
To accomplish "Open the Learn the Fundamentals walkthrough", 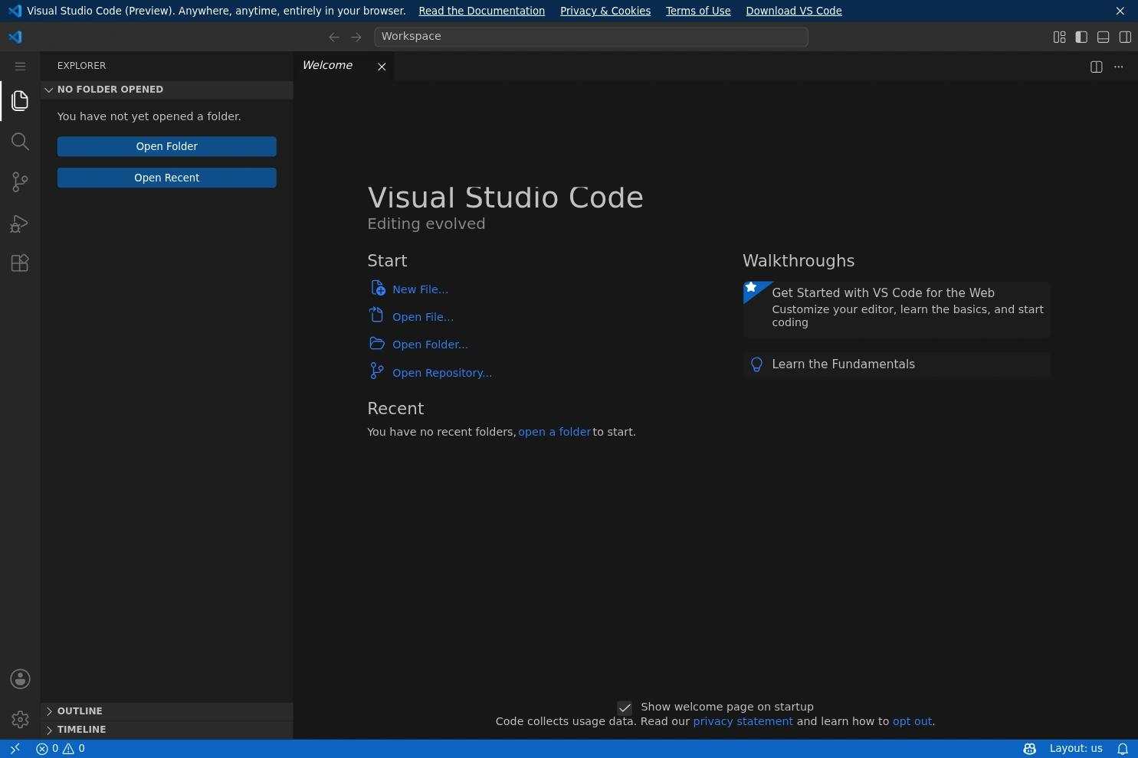I will coord(897,364).
